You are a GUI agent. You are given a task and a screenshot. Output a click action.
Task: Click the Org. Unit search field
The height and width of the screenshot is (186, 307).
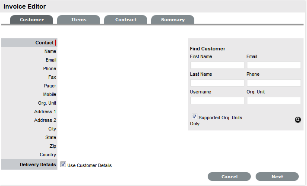click(274, 100)
